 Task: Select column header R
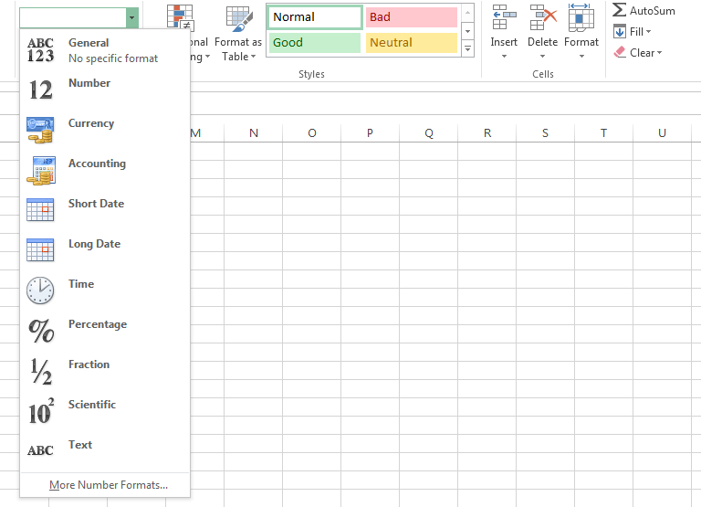487,132
